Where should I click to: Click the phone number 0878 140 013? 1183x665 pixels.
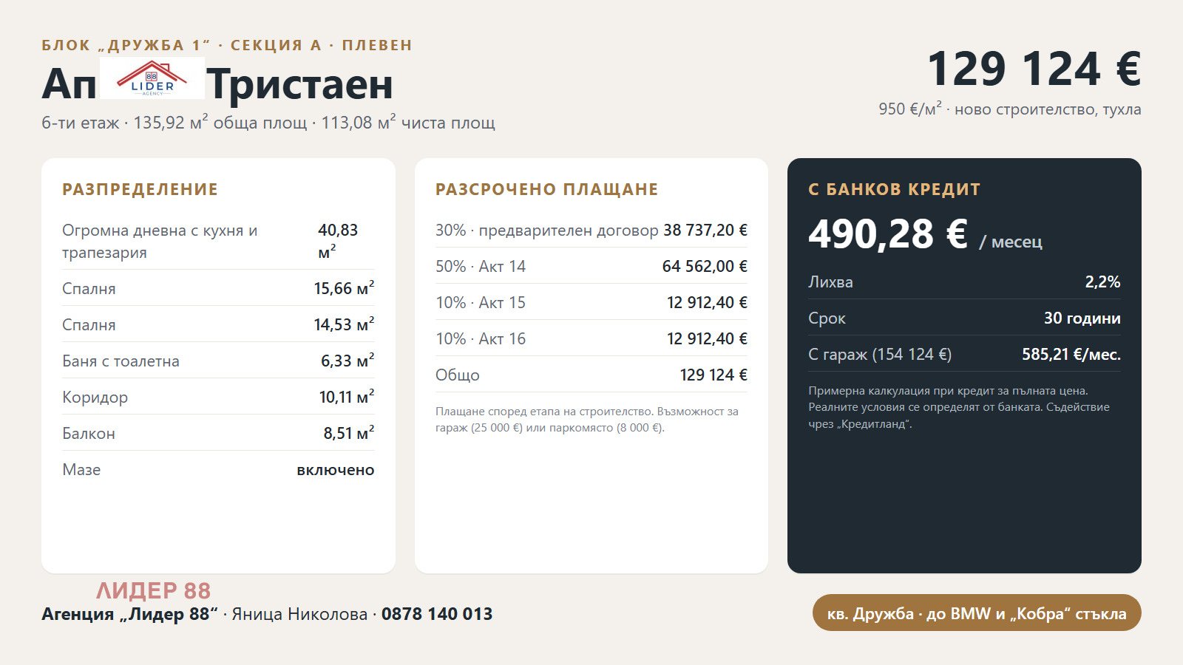(437, 613)
